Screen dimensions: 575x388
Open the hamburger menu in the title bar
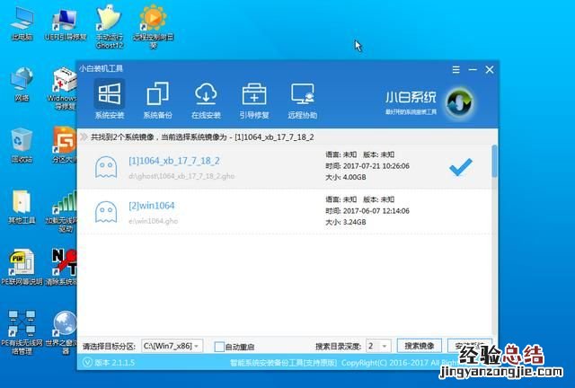coord(456,69)
